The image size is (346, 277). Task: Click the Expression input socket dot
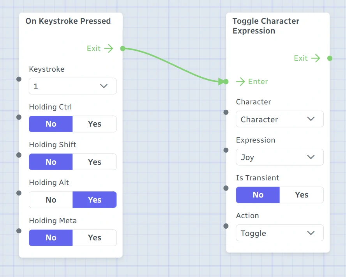(x=226, y=150)
